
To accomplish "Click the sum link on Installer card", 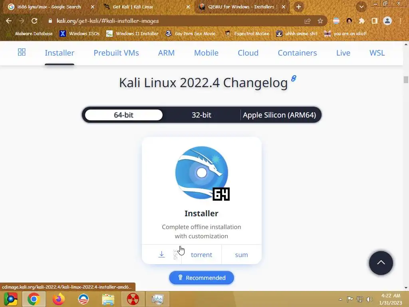I will click(241, 255).
